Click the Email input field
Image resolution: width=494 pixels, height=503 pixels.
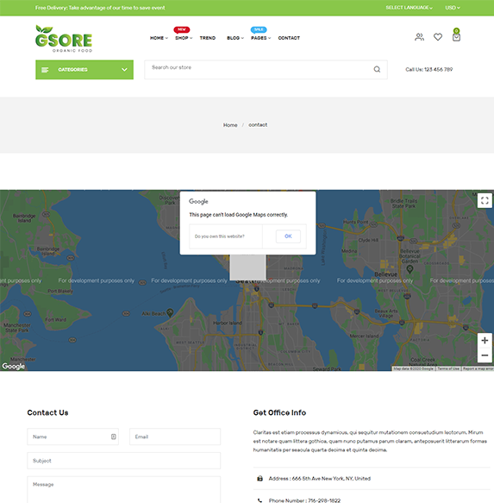(175, 437)
